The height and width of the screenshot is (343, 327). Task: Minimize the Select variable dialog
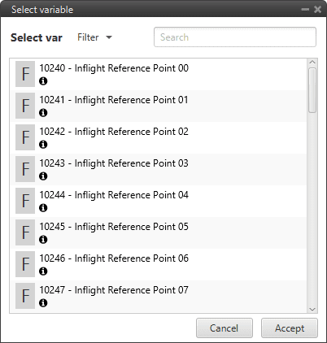(305, 10)
